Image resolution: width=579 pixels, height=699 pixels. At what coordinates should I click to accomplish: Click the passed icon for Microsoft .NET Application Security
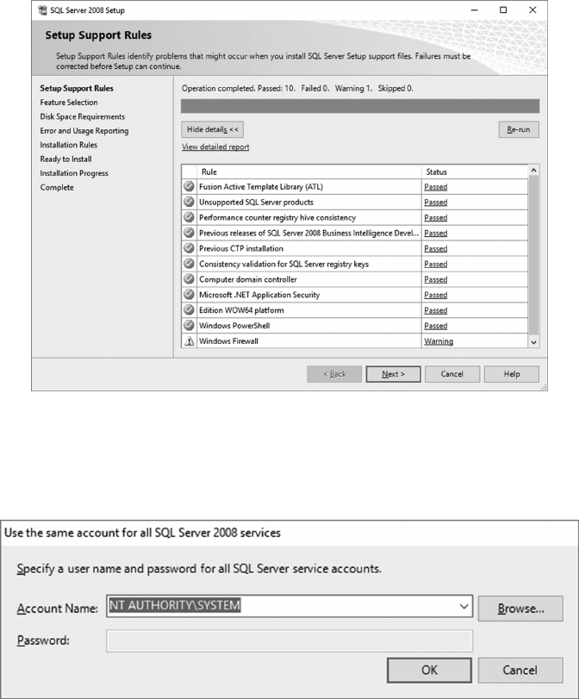[189, 294]
